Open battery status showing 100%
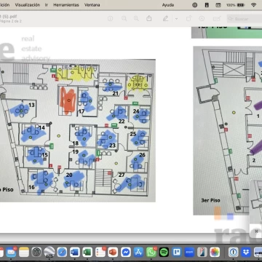 click(x=235, y=5)
